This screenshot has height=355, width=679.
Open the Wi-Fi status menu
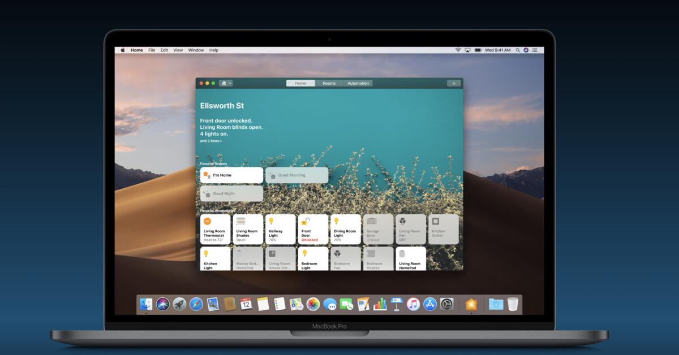(x=458, y=50)
